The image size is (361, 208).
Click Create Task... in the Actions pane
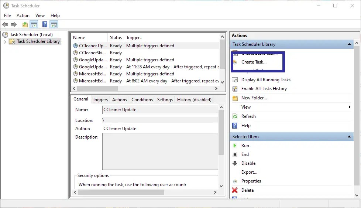tap(254, 62)
